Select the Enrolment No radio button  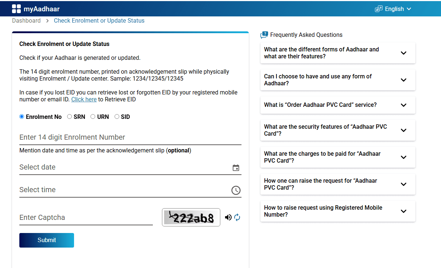[x=22, y=117]
